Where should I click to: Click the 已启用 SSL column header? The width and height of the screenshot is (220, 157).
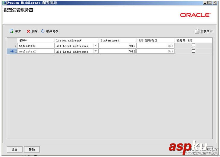coord(193,40)
